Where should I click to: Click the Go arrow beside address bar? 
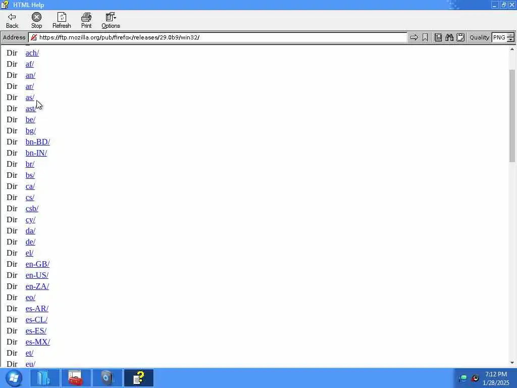tap(414, 37)
